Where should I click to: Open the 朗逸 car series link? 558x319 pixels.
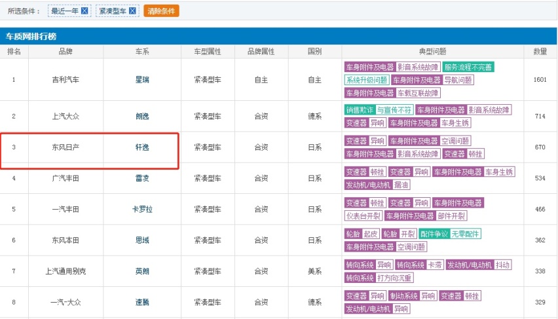142,117
